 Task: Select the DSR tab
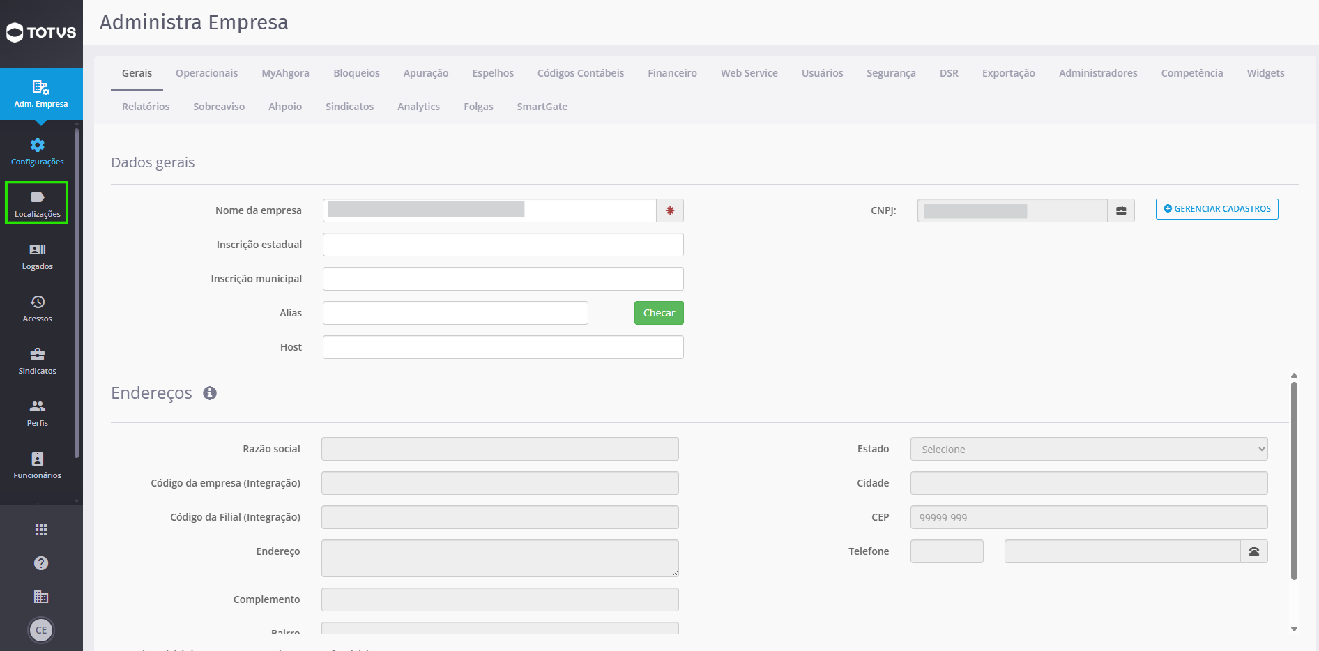pyautogui.click(x=949, y=73)
